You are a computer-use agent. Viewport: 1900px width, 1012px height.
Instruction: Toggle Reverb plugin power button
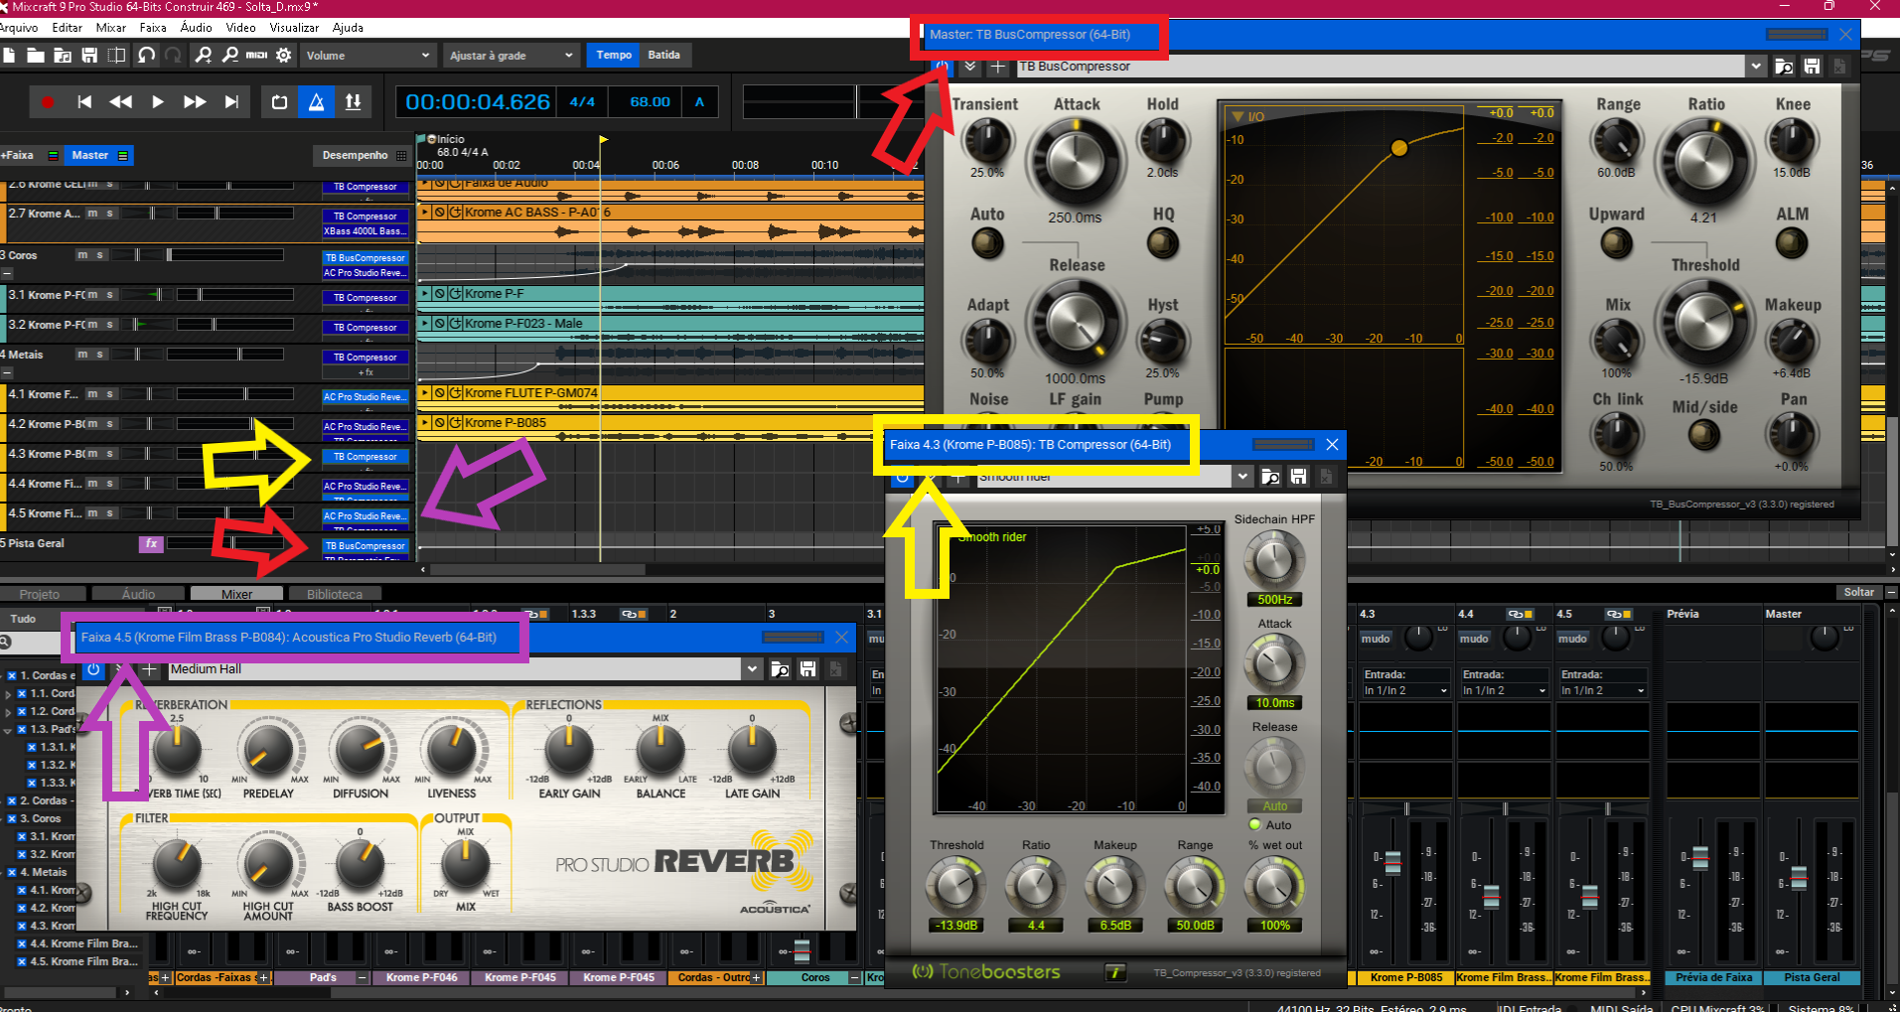93,669
